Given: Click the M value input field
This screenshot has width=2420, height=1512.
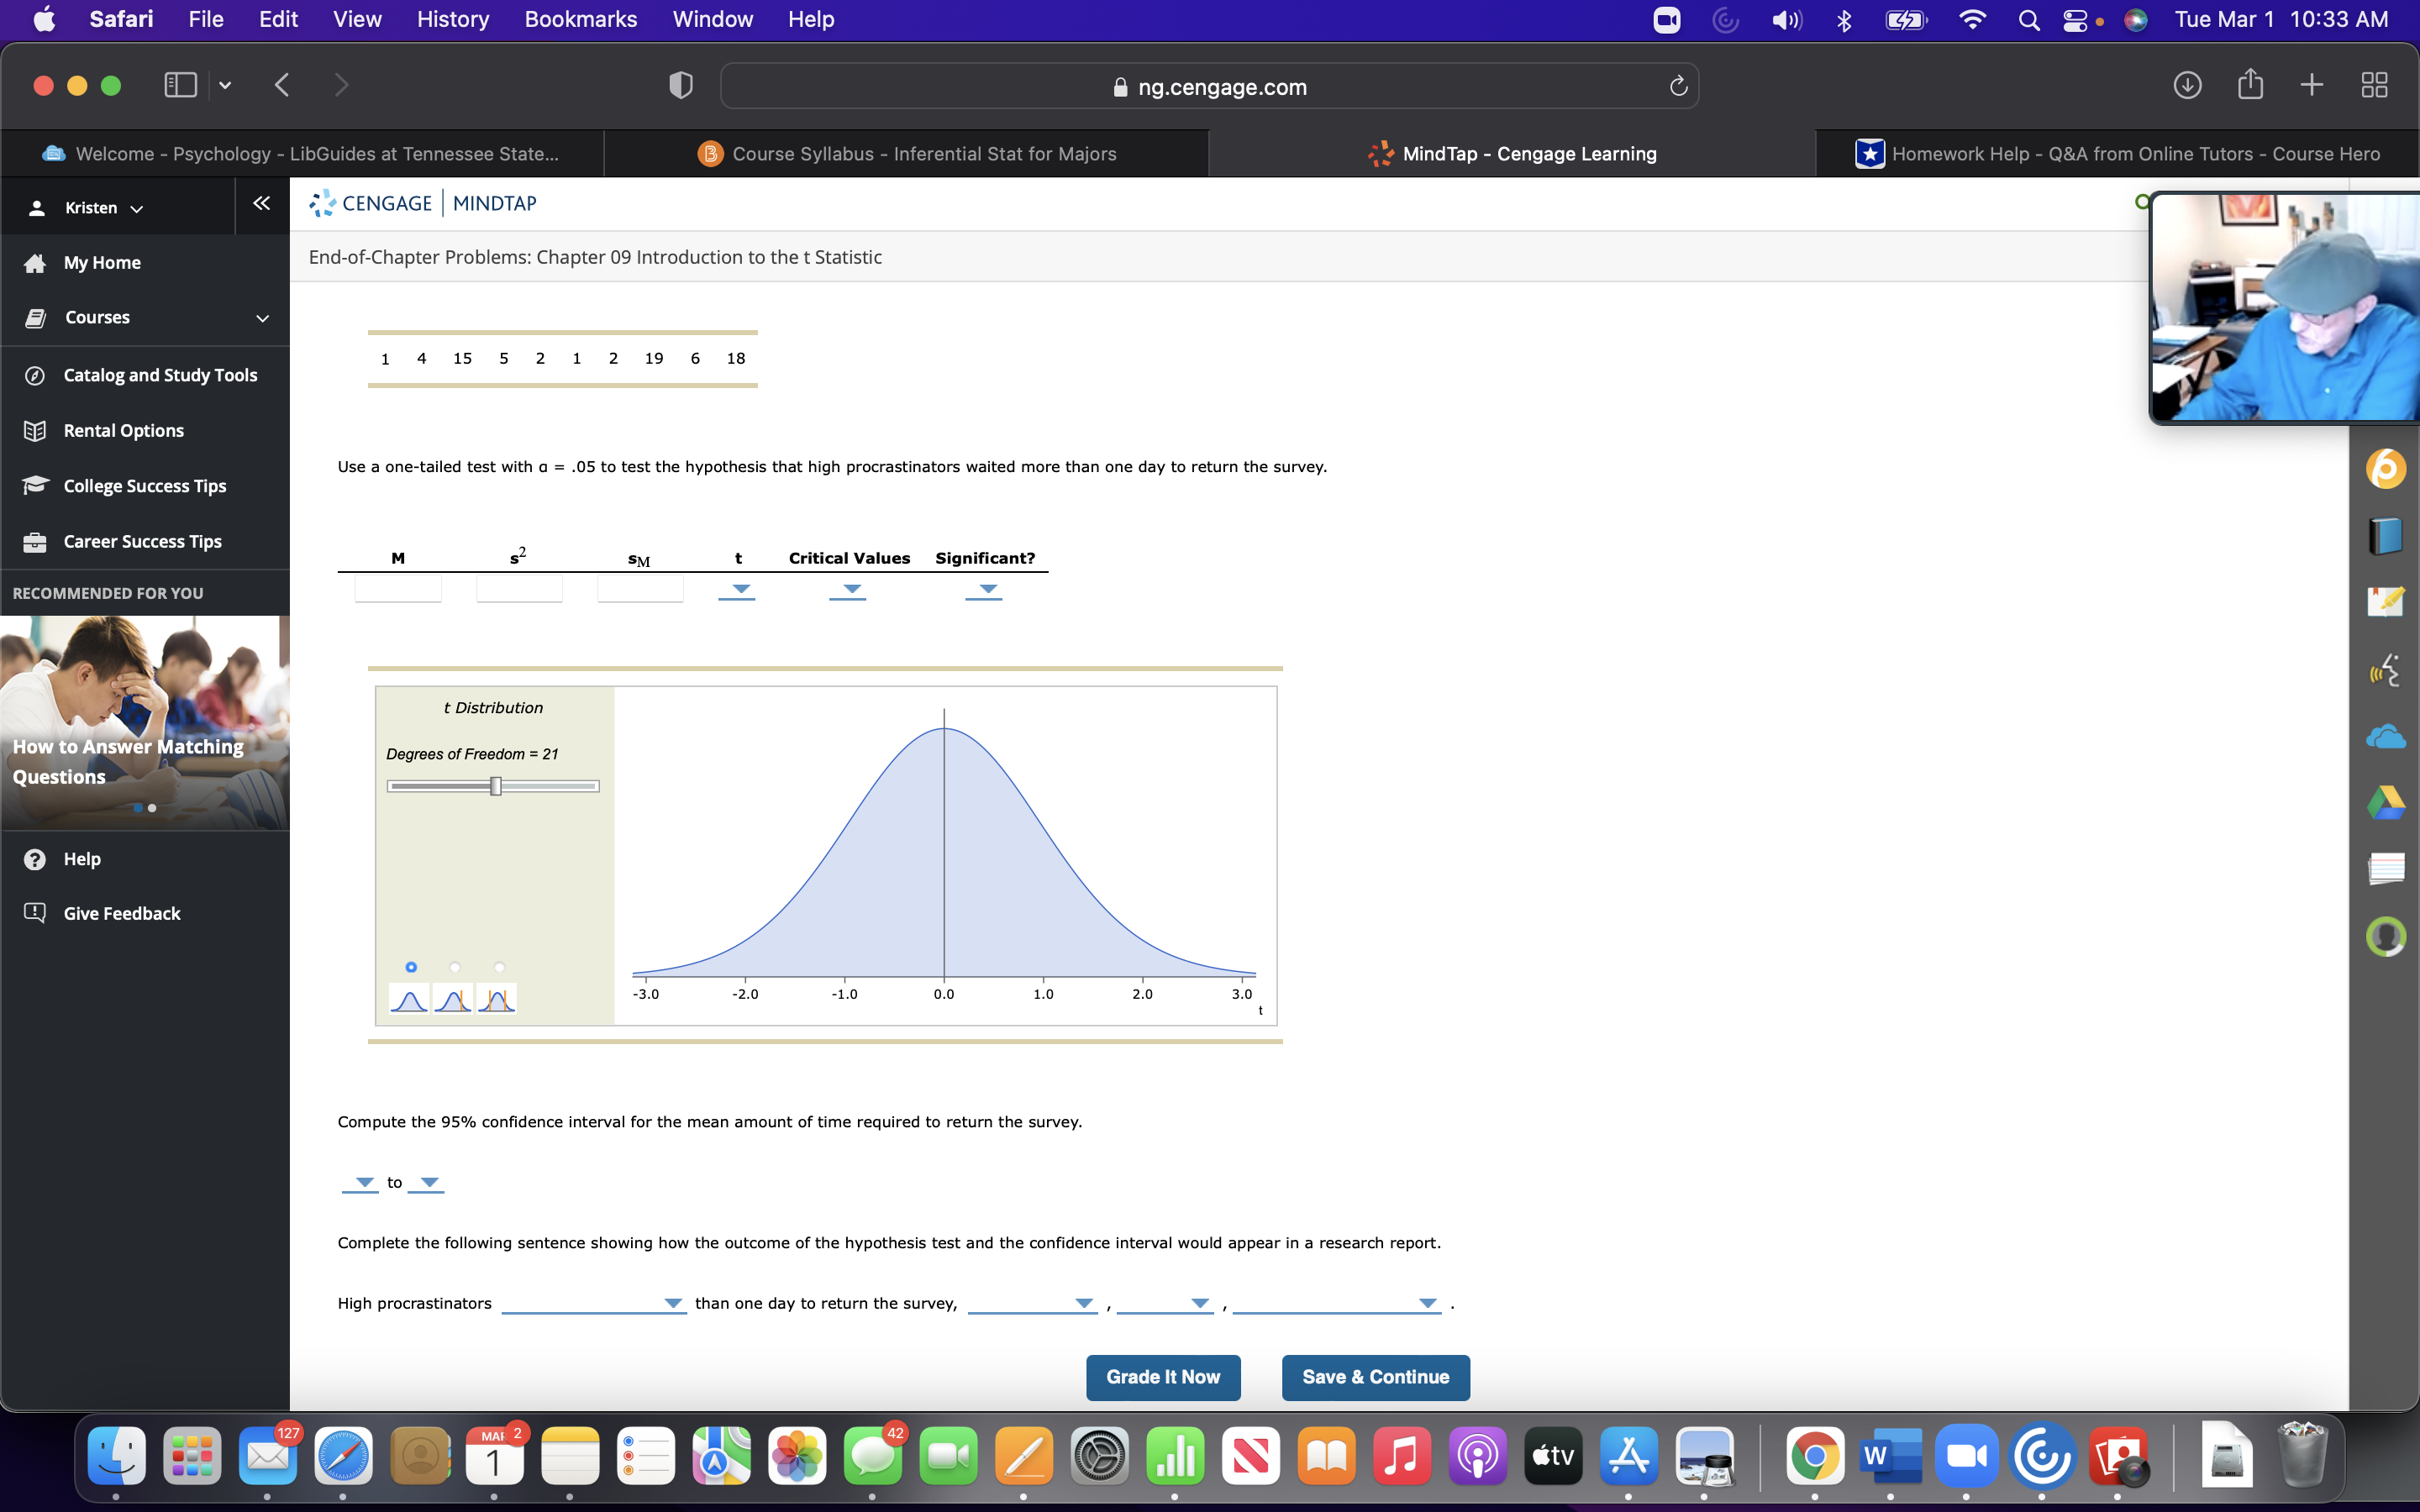Looking at the screenshot, I should pyautogui.click(x=398, y=589).
